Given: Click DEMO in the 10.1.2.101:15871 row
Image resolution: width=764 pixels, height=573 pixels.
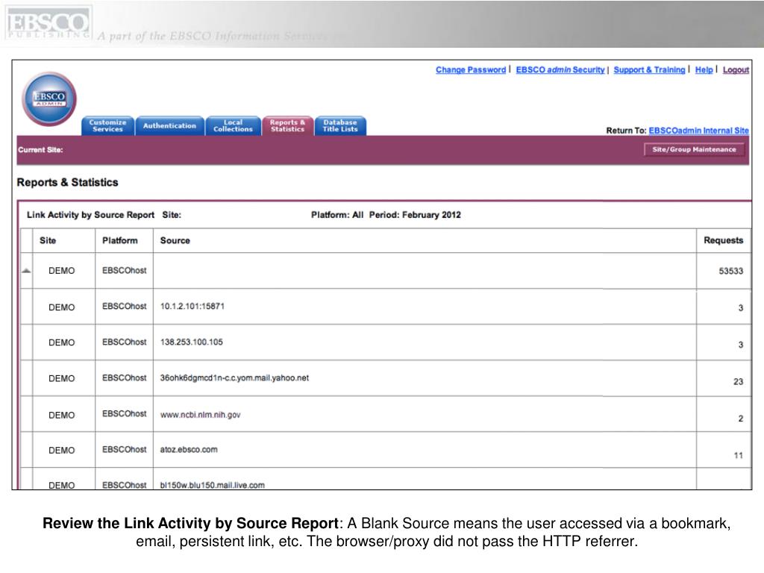Looking at the screenshot, I should click(61, 307).
